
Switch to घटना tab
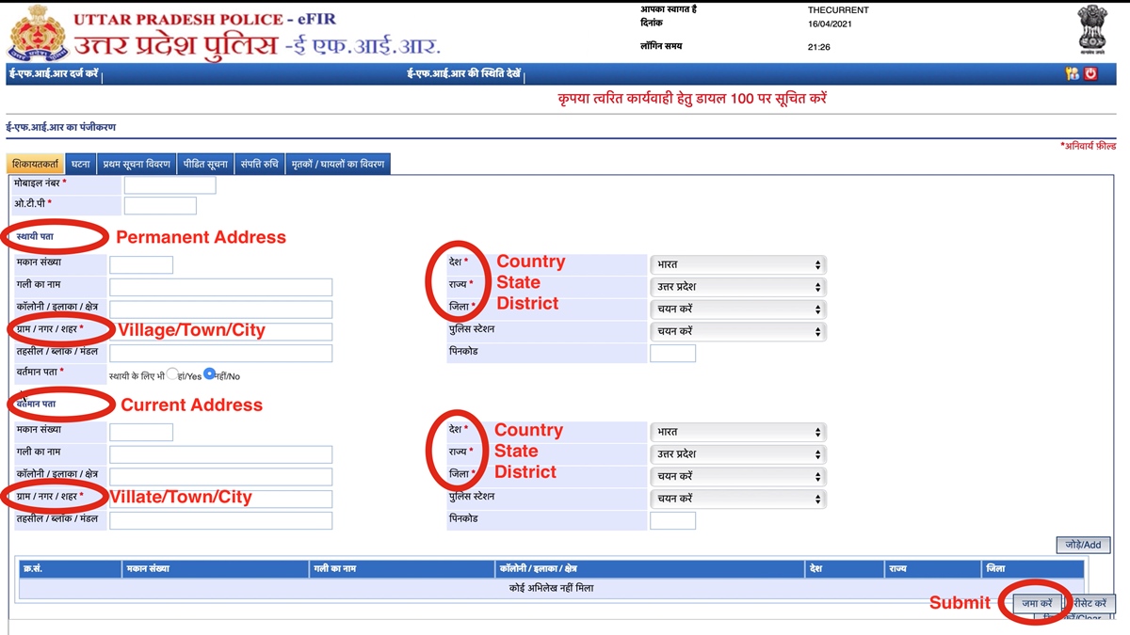[x=81, y=165]
